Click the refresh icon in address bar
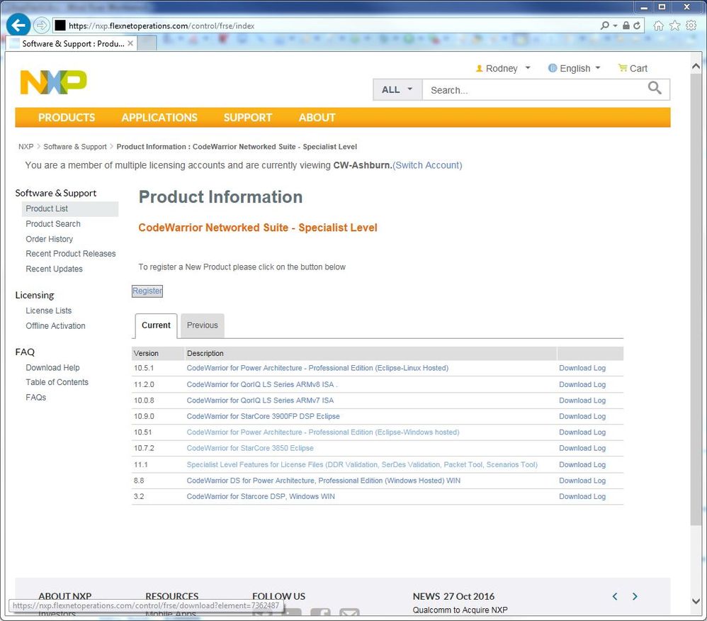The image size is (707, 621). tap(637, 26)
